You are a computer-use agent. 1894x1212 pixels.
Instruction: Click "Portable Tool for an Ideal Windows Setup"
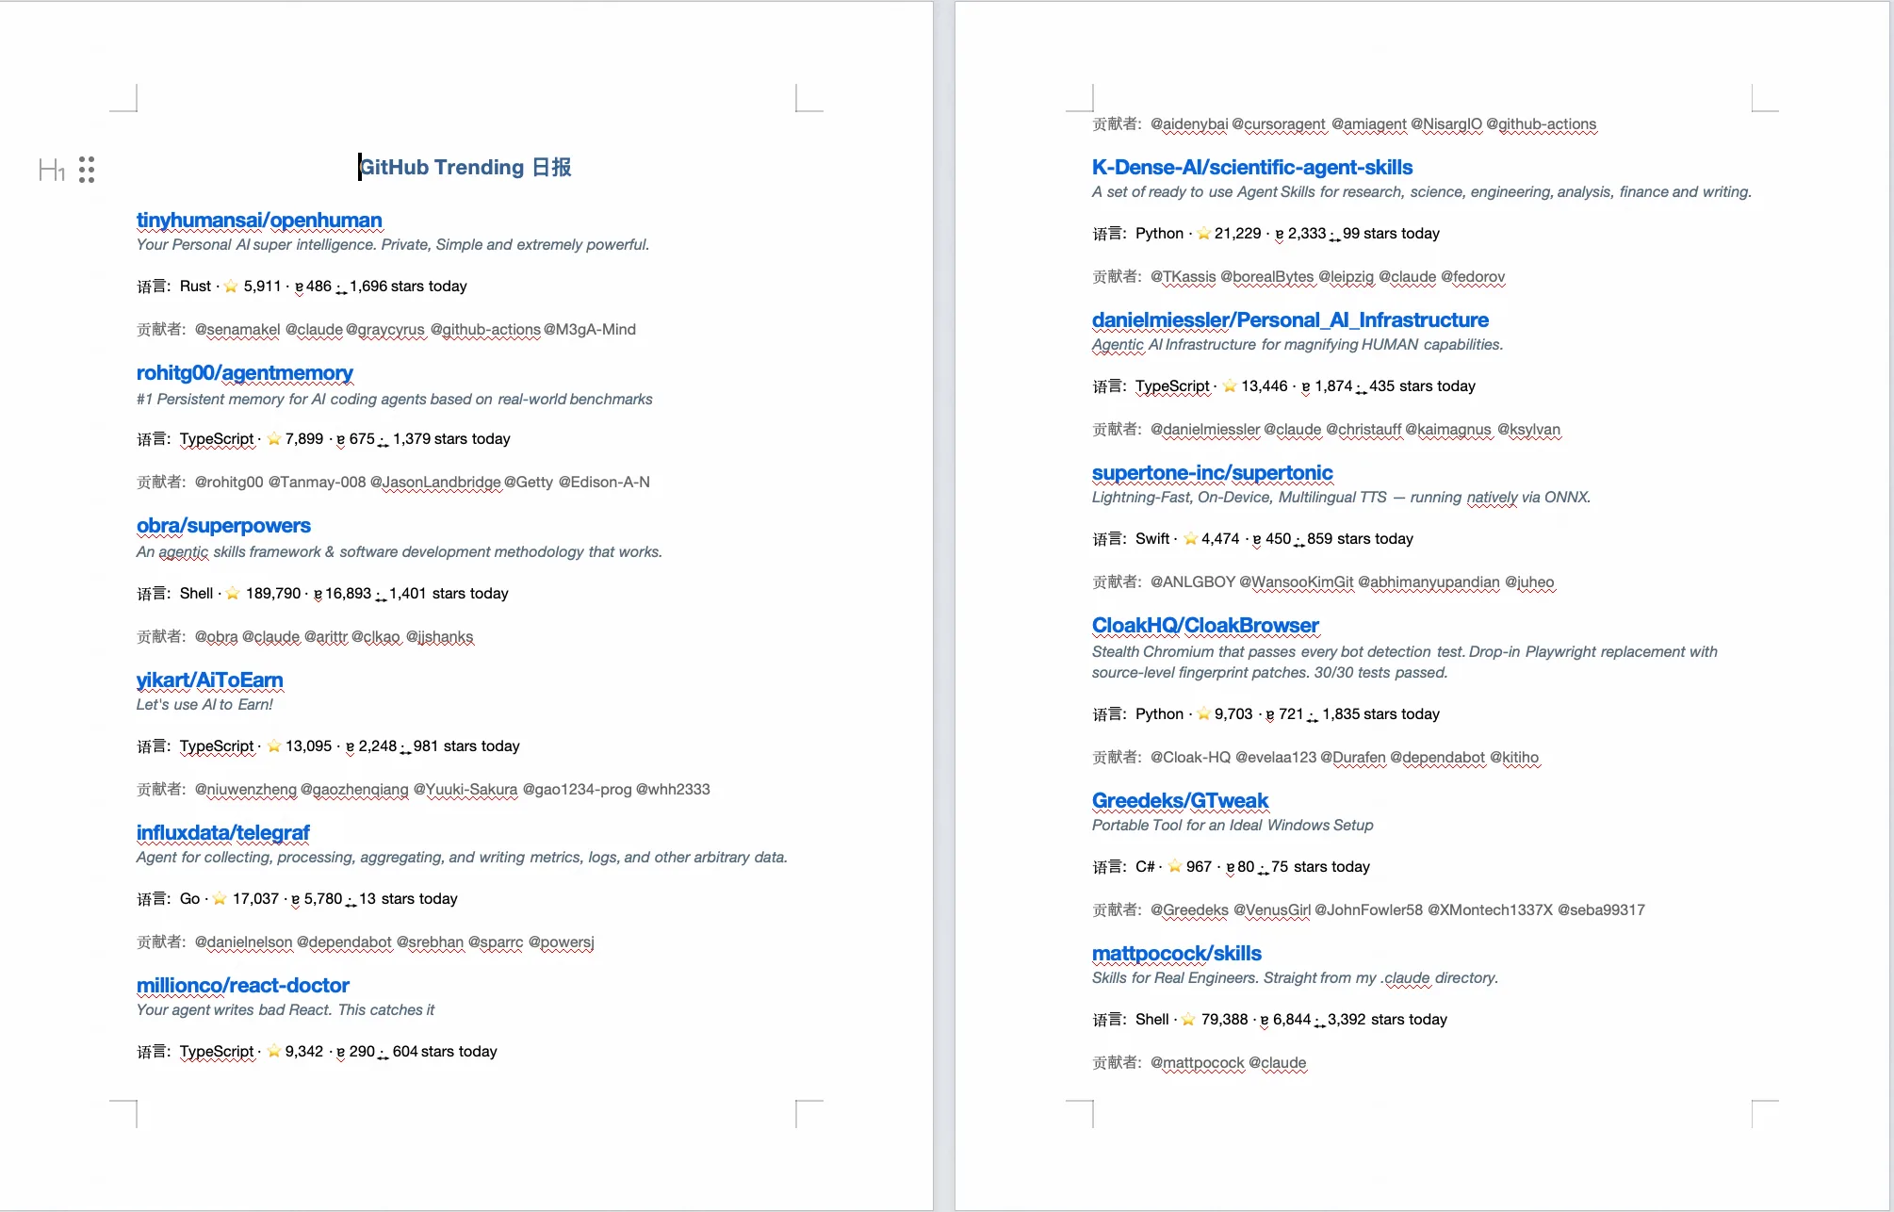[x=1233, y=826]
